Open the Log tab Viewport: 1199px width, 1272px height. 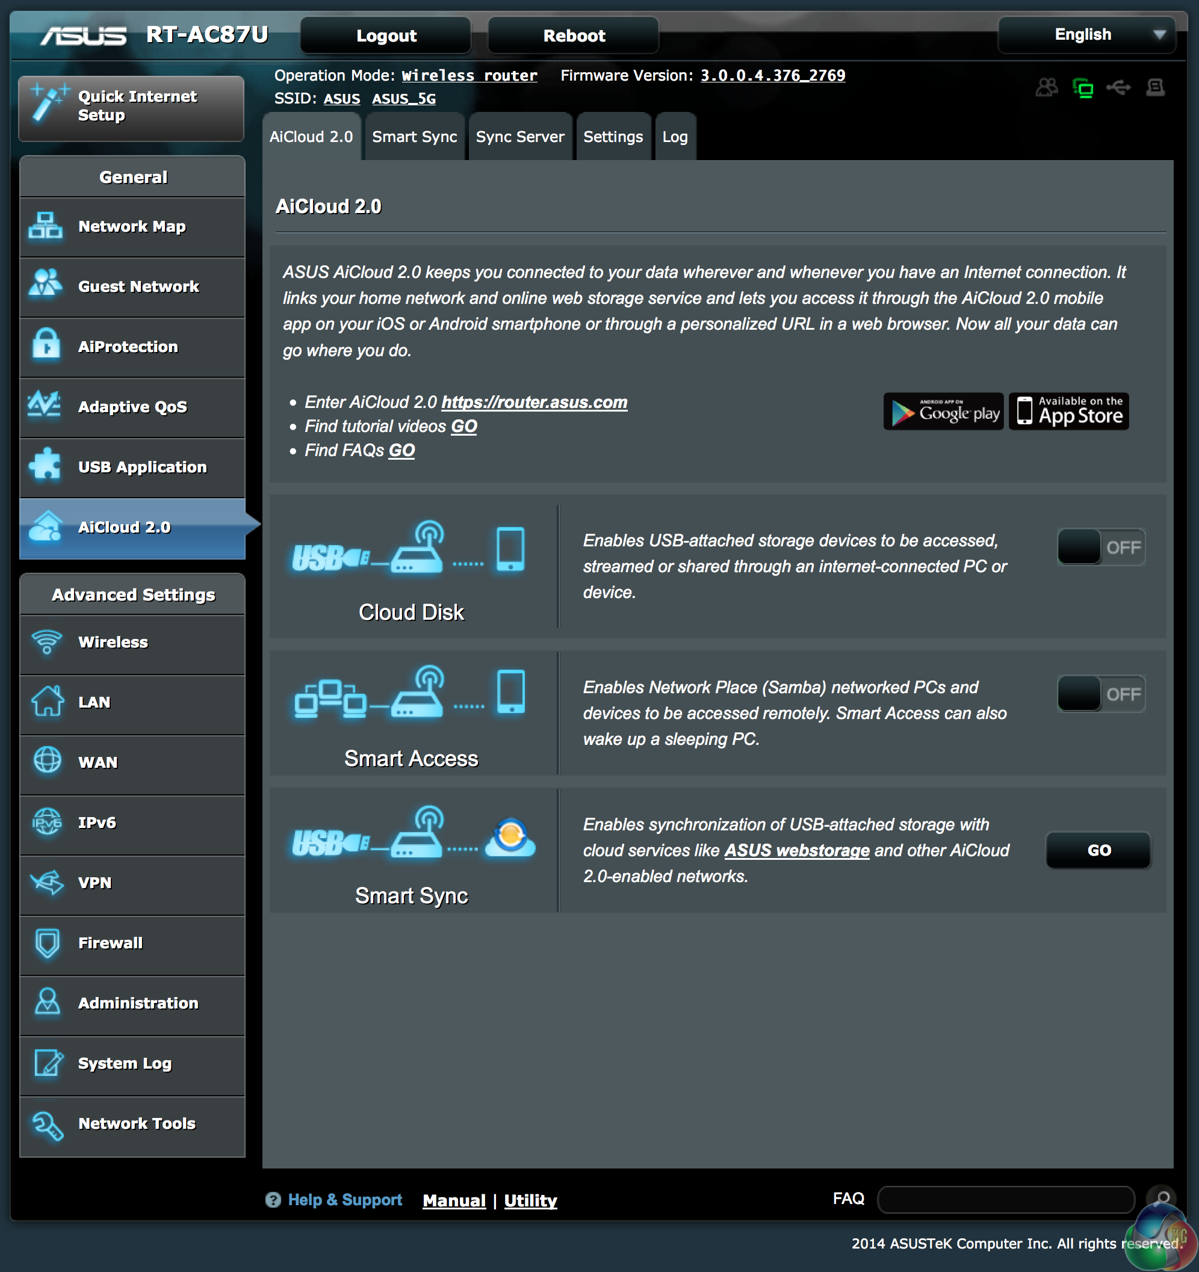(675, 137)
